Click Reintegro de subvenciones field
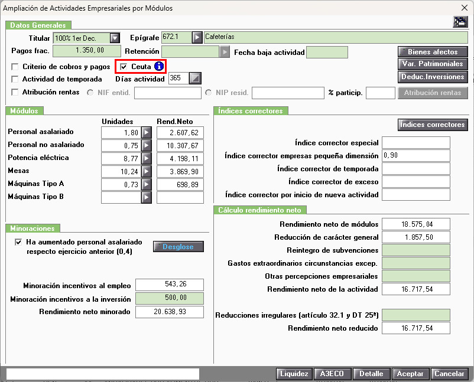Viewport: 474px width, 382px height. point(416,250)
